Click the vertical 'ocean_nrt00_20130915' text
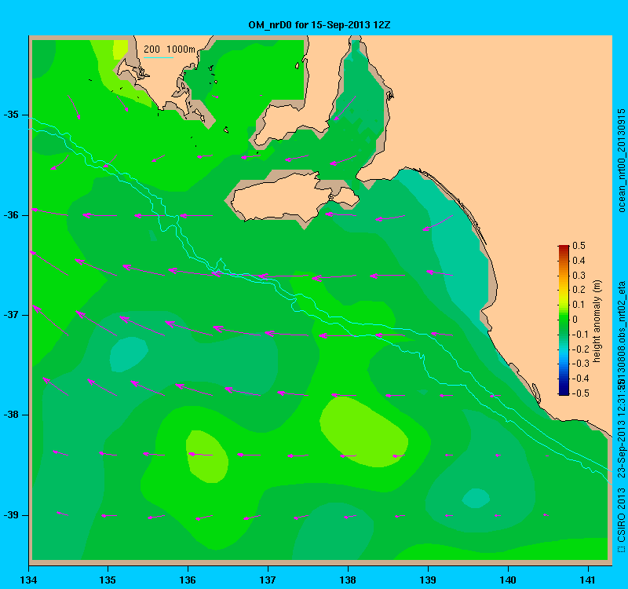 tap(622, 160)
